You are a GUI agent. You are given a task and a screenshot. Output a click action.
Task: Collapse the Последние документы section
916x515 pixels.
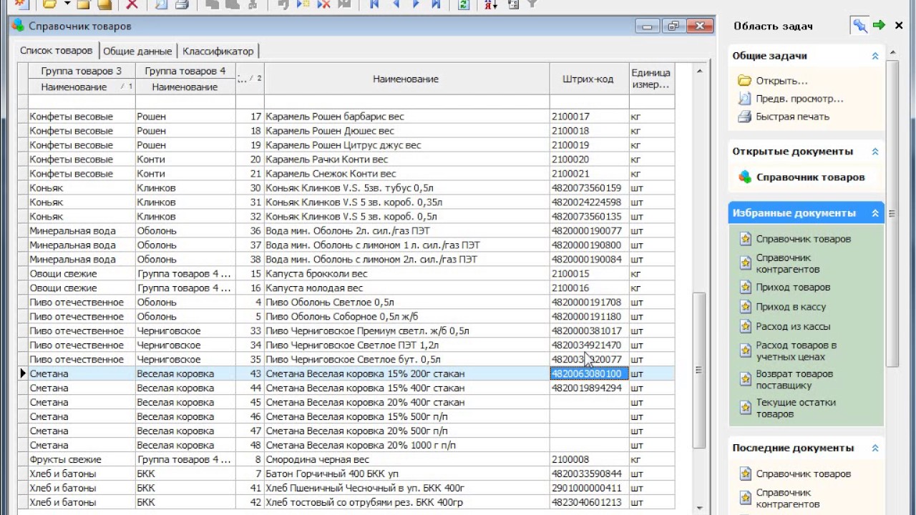click(x=874, y=448)
